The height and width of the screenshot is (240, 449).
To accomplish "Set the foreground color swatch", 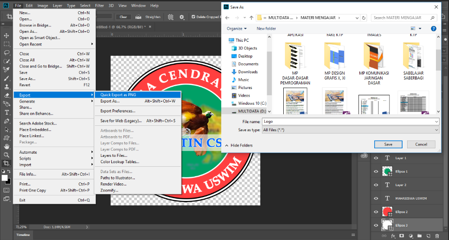I will [x=5, y=178].
